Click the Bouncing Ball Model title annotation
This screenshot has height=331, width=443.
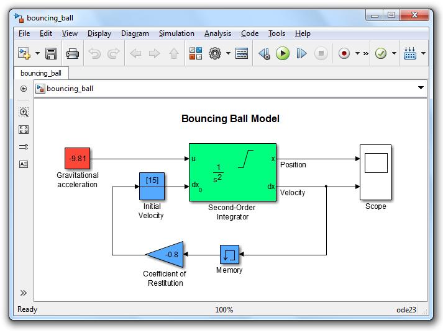(231, 118)
